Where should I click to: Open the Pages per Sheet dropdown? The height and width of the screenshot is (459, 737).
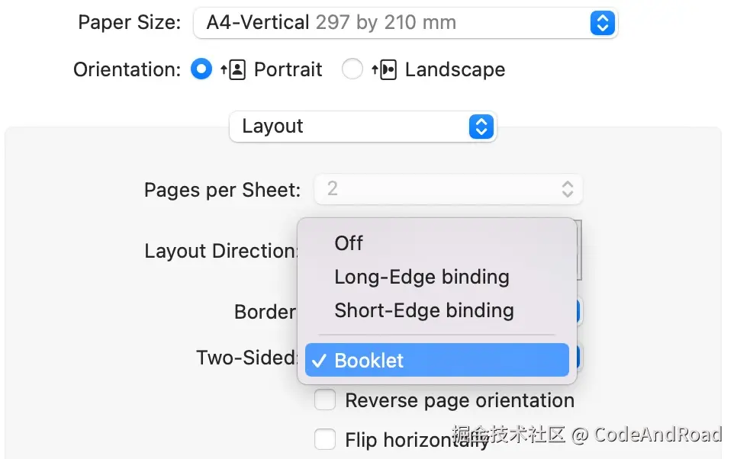click(x=447, y=189)
